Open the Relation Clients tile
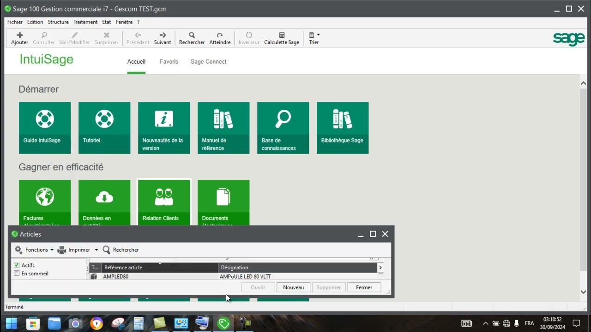The height and width of the screenshot is (332, 591). 164,202
